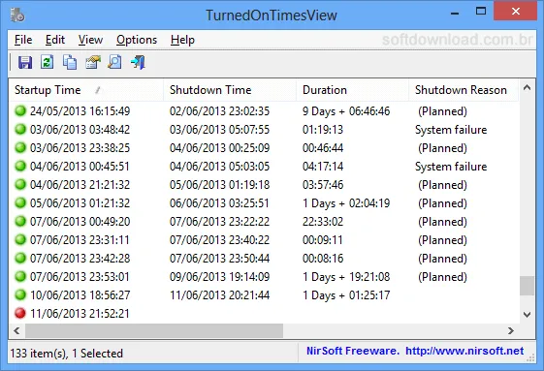Click shutdown time 06/06/2013 03:25:51

point(219,202)
